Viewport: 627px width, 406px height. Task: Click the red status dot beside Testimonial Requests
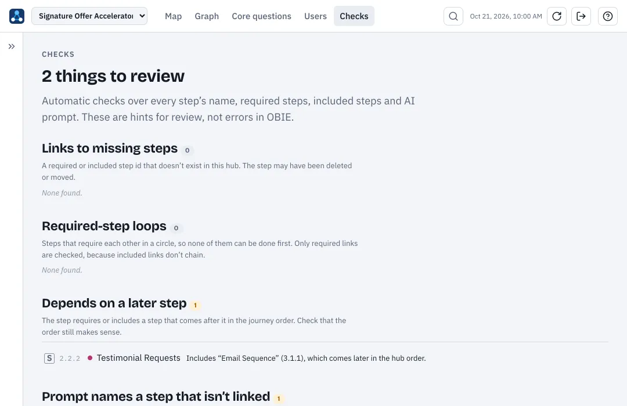pyautogui.click(x=90, y=358)
